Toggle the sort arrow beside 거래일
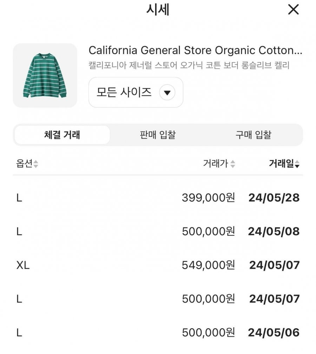The width and height of the screenshot is (316, 354). pyautogui.click(x=297, y=164)
